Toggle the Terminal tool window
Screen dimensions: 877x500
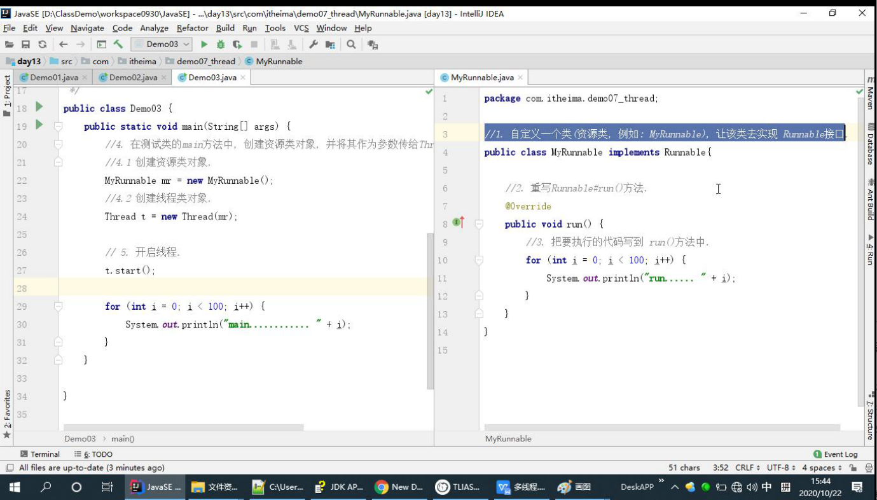pos(40,454)
